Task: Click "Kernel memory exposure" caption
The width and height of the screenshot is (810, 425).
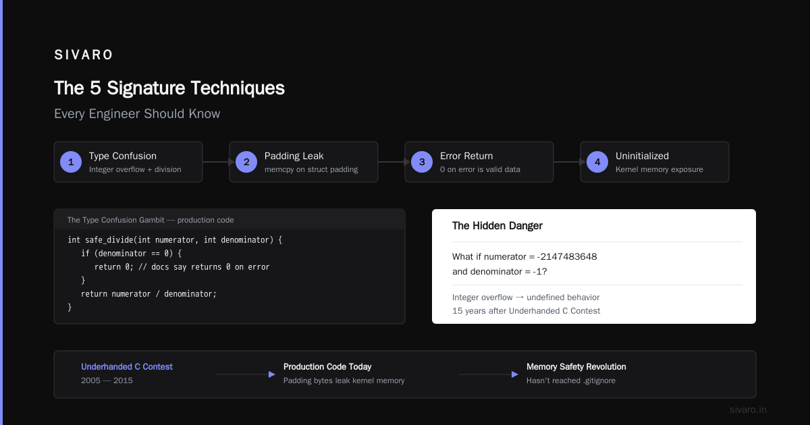Action: tap(659, 169)
